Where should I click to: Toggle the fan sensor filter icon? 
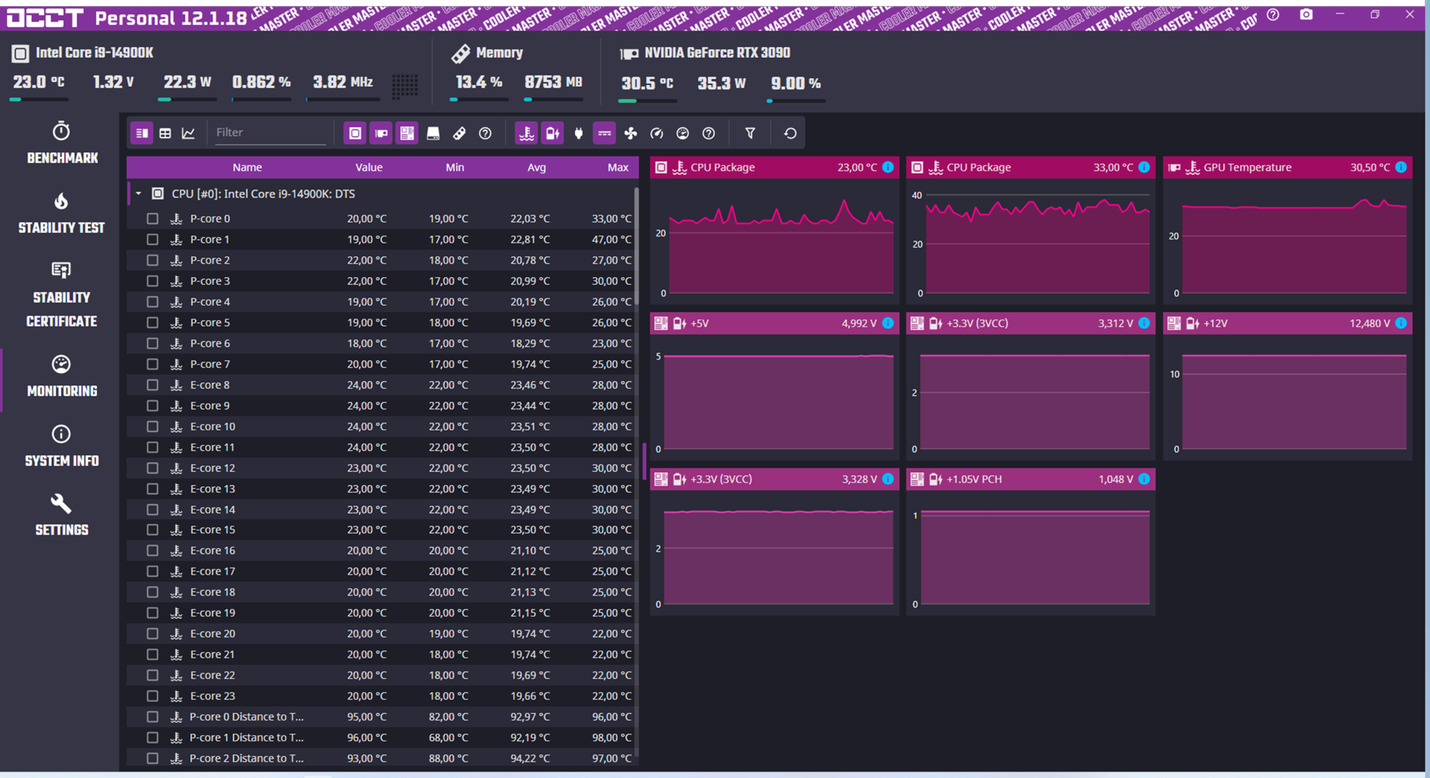(x=630, y=133)
